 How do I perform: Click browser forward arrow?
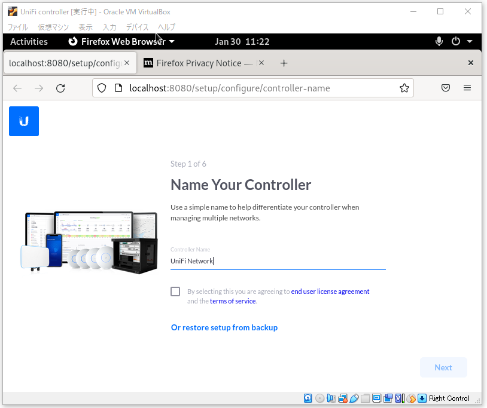(x=39, y=88)
